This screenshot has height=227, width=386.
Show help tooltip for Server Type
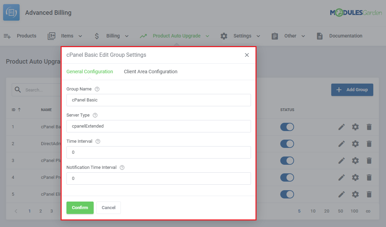point(95,115)
